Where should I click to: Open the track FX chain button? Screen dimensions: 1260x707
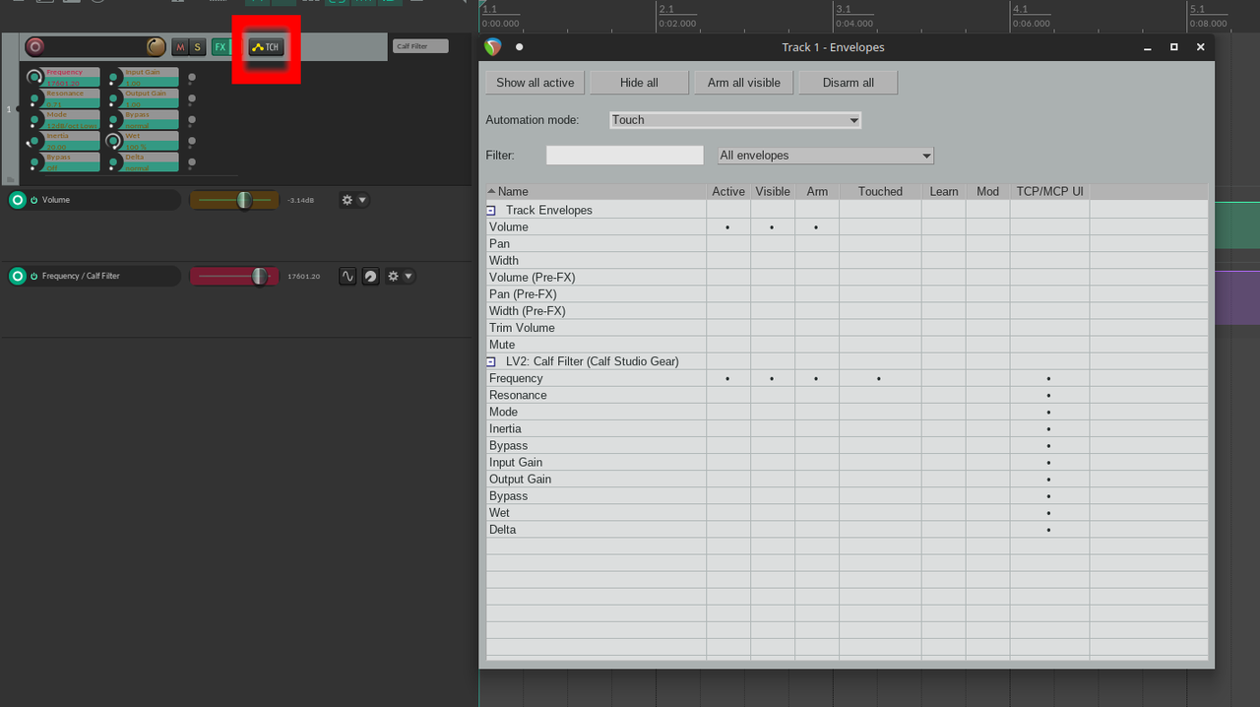(x=220, y=47)
